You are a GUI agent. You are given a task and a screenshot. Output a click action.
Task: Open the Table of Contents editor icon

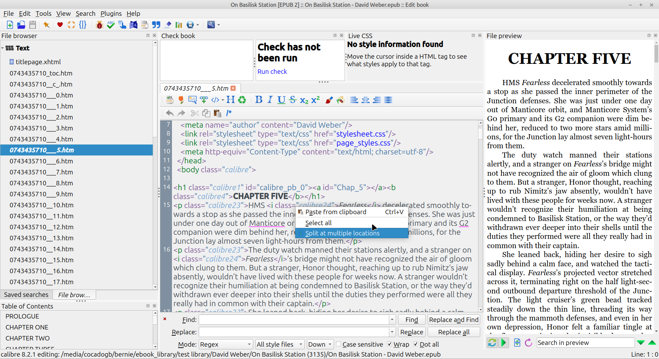[x=122, y=25]
